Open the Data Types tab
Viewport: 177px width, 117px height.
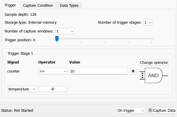pos(69,5)
